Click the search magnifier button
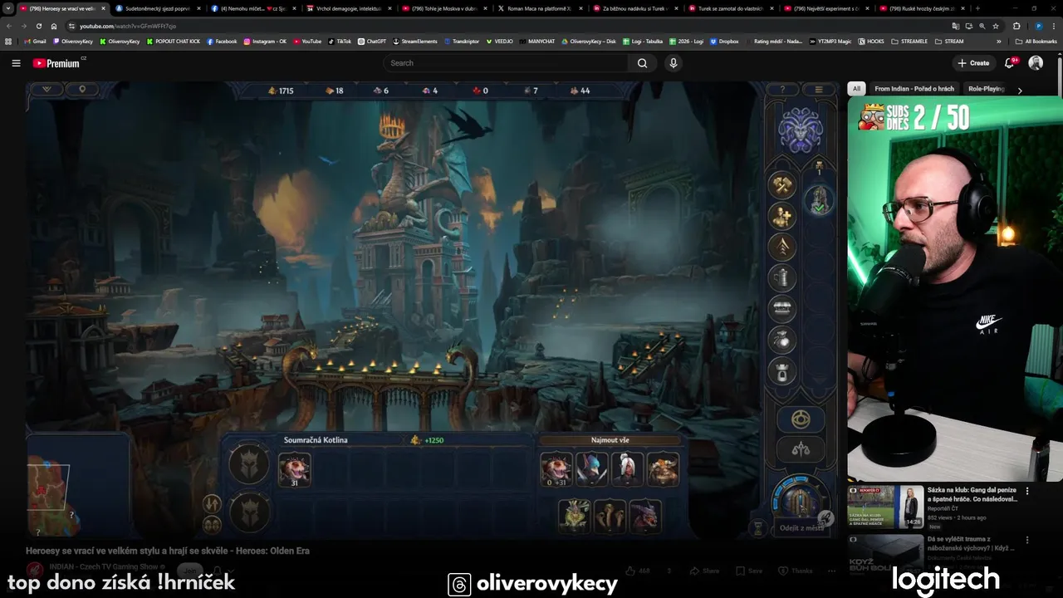 (x=642, y=63)
